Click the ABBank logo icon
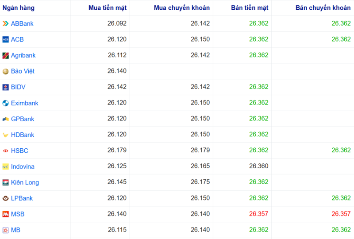This screenshot has height=239, width=354. pyautogui.click(x=5, y=23)
